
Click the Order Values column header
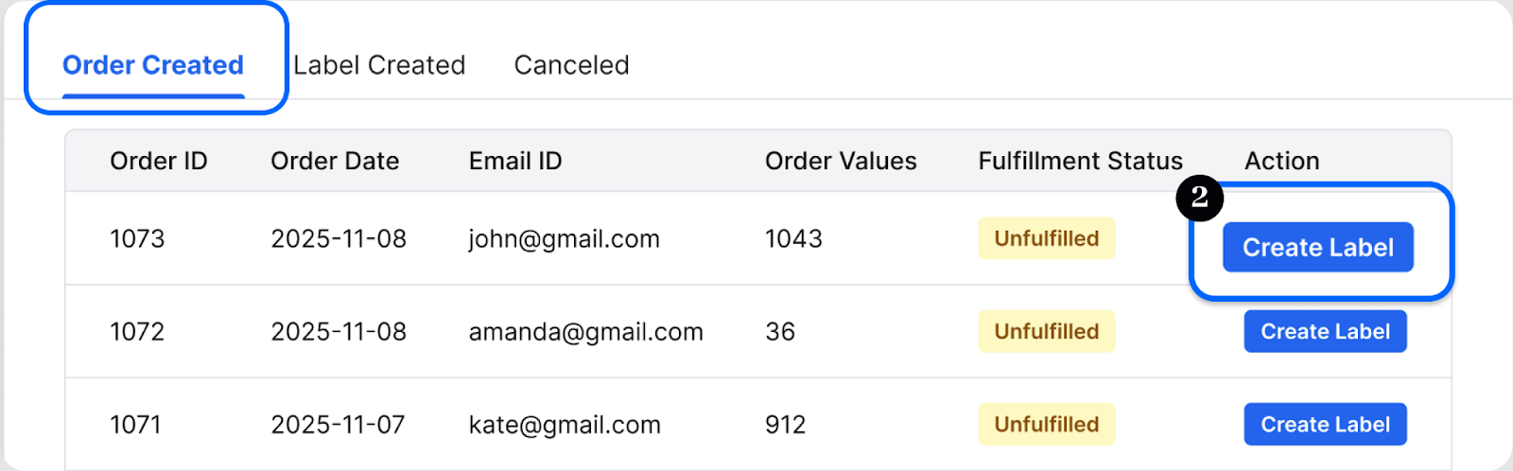pyautogui.click(x=841, y=161)
